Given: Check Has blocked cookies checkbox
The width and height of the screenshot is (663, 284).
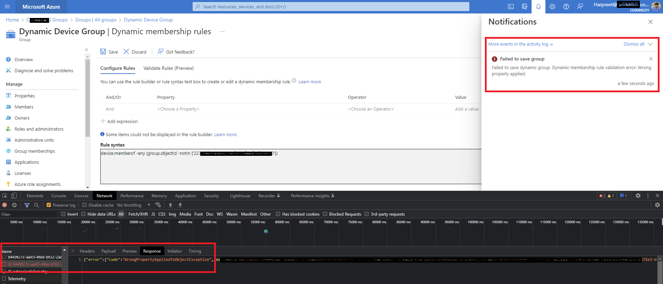Looking at the screenshot, I should point(278,214).
